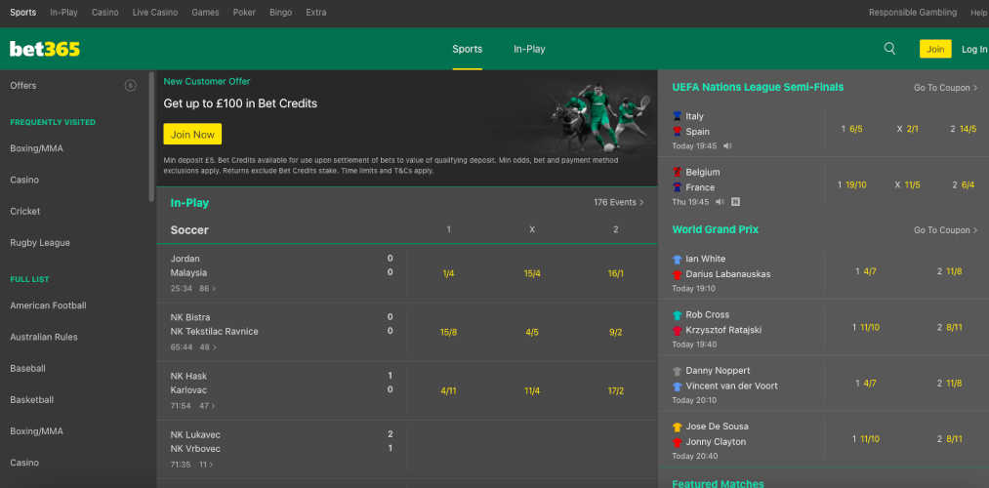Click Jonny Clayton shirt icon

[678, 442]
